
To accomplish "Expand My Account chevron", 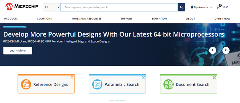I will click(x=211, y=7).
